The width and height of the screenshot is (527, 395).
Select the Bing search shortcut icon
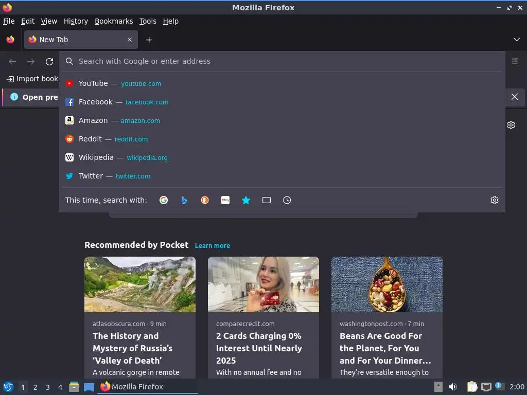184,200
